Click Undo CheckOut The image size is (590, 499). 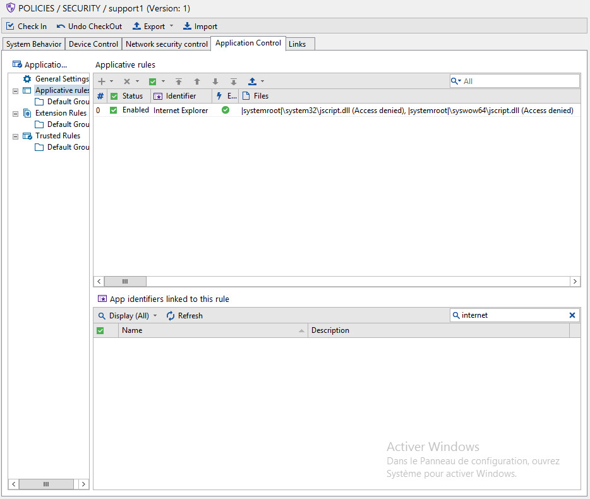click(x=90, y=27)
